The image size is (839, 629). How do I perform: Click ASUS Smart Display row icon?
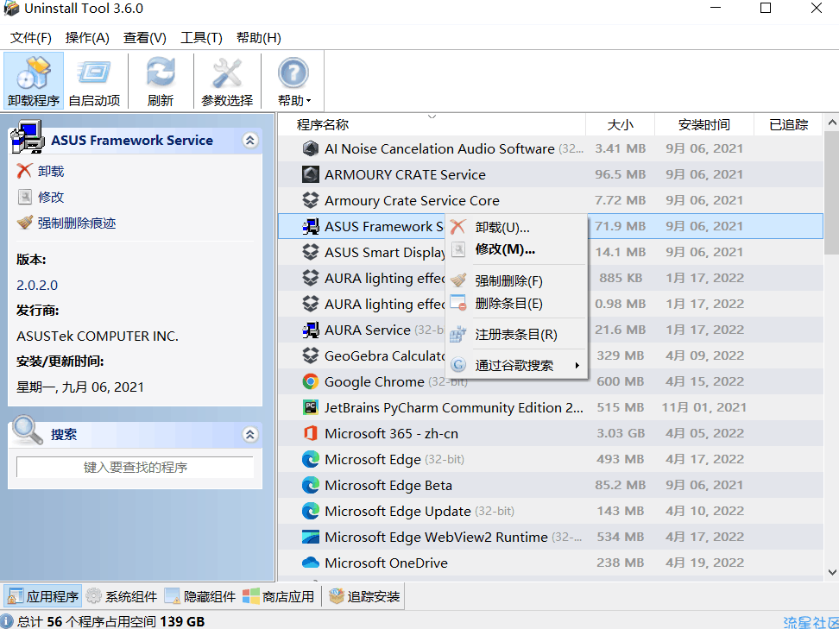point(311,252)
